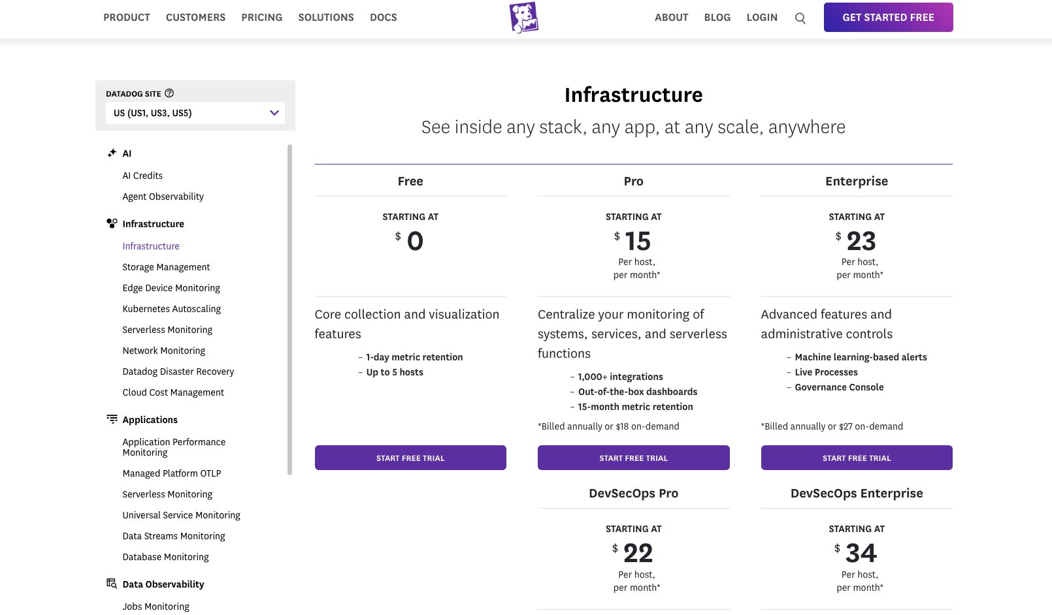This screenshot has height=615, width=1052.
Task: Visit the Blog link
Action: [717, 18]
